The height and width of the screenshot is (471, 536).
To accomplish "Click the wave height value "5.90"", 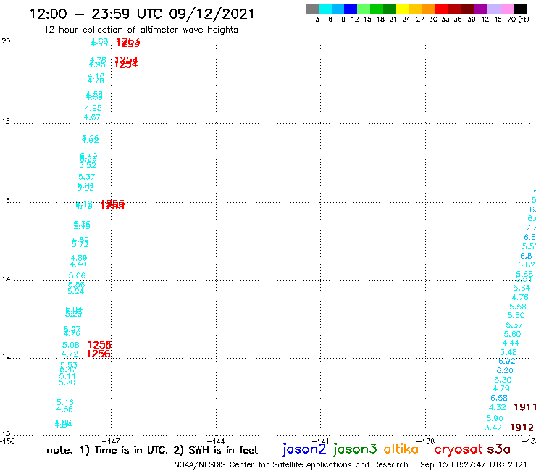I will [495, 418].
